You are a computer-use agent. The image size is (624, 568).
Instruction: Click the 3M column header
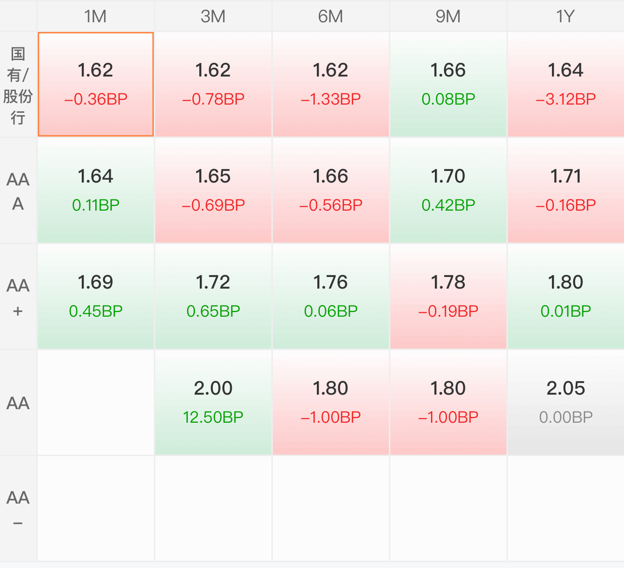(213, 16)
